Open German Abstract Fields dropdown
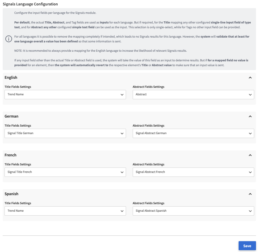Image resolution: width=259 pixels, height=252 pixels. 193,133
